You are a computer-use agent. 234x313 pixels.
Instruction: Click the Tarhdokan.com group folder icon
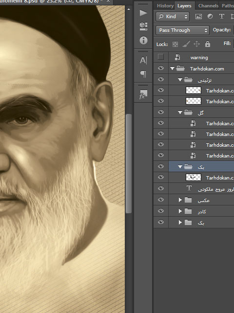click(180, 68)
